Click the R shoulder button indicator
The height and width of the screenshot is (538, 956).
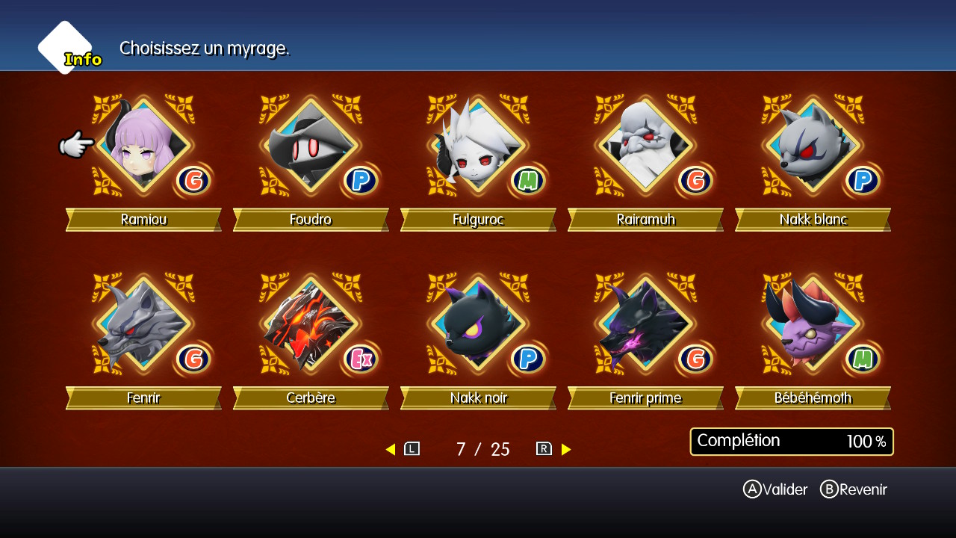click(544, 449)
